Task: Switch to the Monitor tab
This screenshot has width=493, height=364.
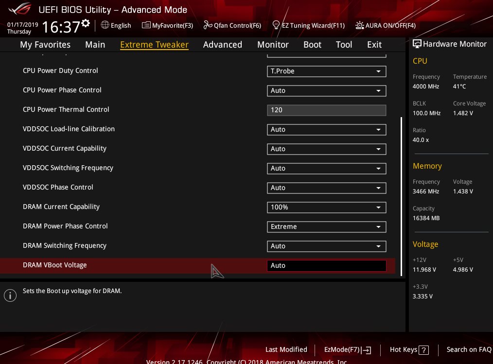Action: coord(273,45)
